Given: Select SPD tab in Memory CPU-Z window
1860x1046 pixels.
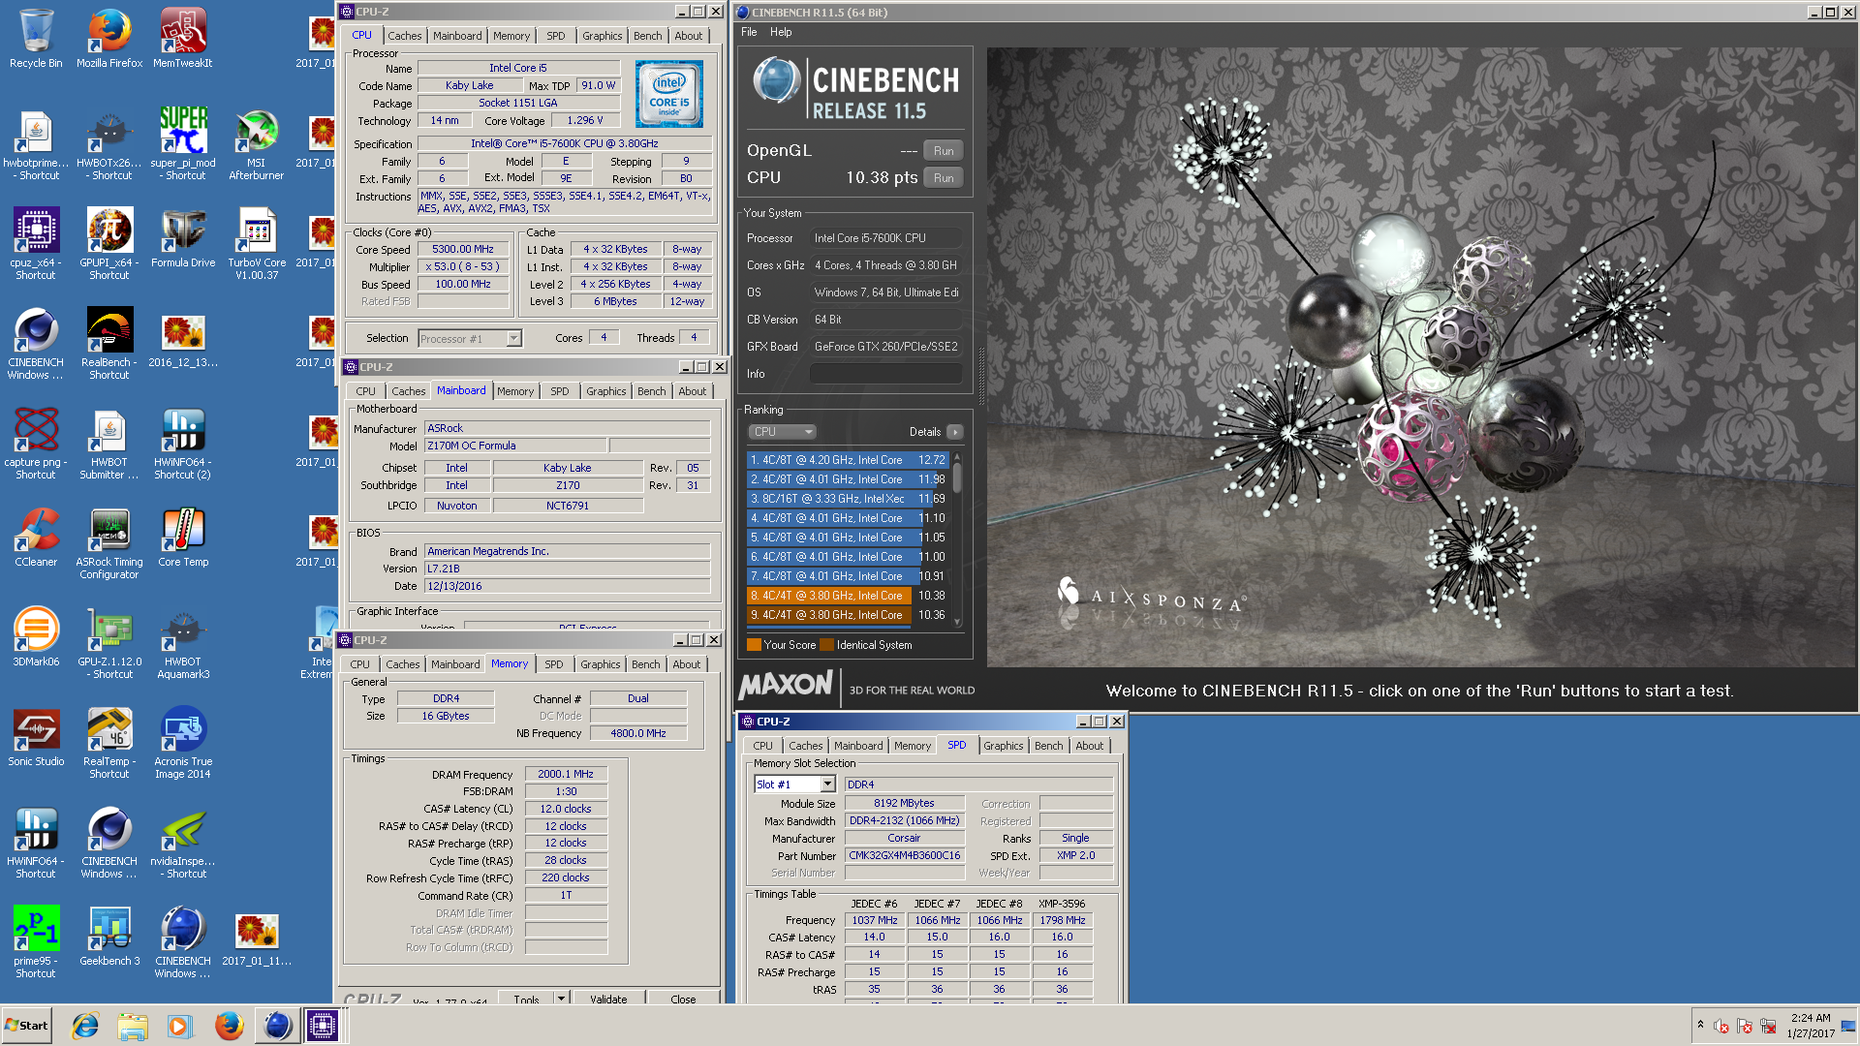Looking at the screenshot, I should (x=553, y=664).
